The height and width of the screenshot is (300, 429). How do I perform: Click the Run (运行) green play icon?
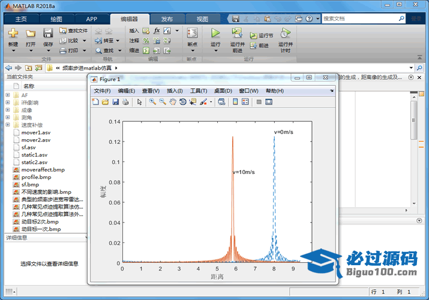215,34
